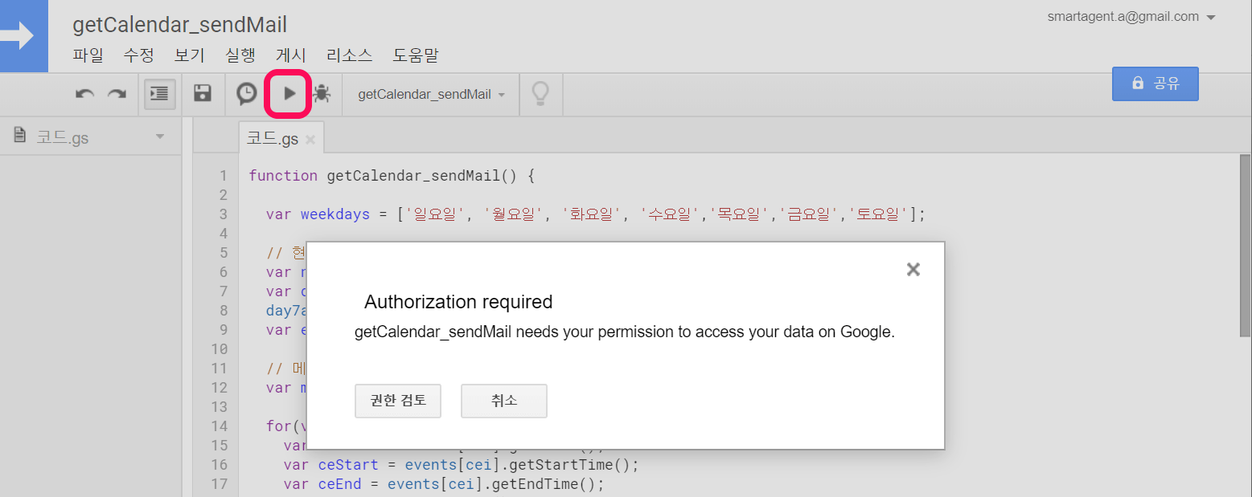Screen dimensions: 1252x497
Task: Save the script with the floppy disk icon
Action: click(203, 94)
